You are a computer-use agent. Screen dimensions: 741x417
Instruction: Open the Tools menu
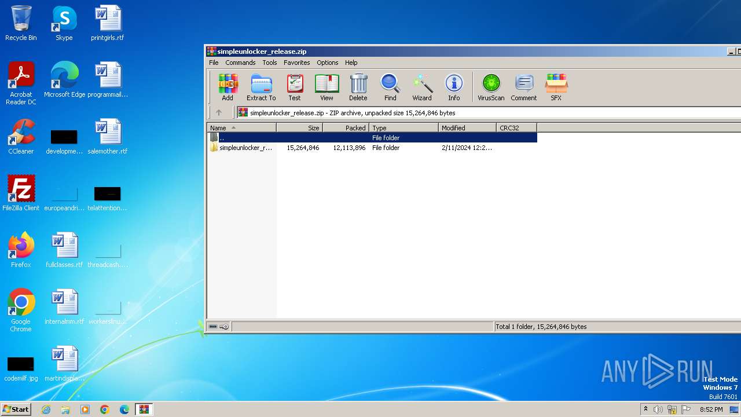pos(270,63)
